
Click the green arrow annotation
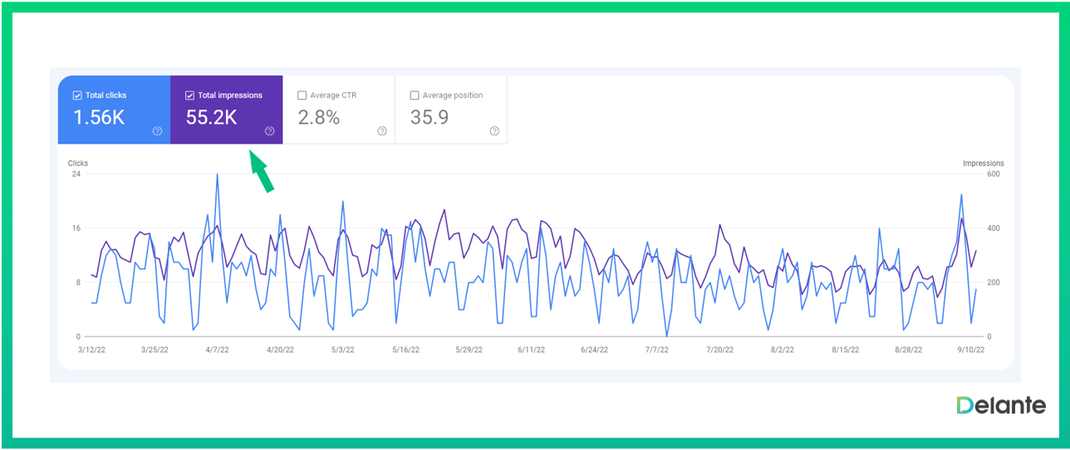coord(262,171)
